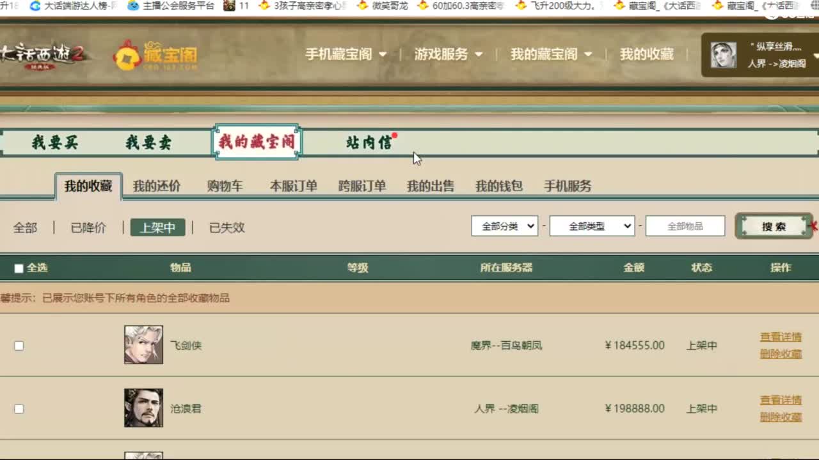This screenshot has width=819, height=460.
Task: Check the 飞剑侠 row checkbox
Action: 19,346
